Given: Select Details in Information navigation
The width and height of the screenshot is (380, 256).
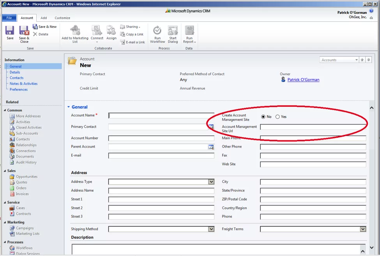Looking at the screenshot, I should point(15,72).
